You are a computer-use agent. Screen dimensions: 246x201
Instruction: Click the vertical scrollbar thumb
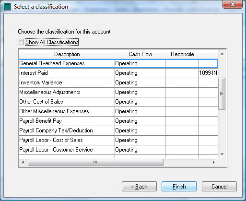(x=222, y=94)
